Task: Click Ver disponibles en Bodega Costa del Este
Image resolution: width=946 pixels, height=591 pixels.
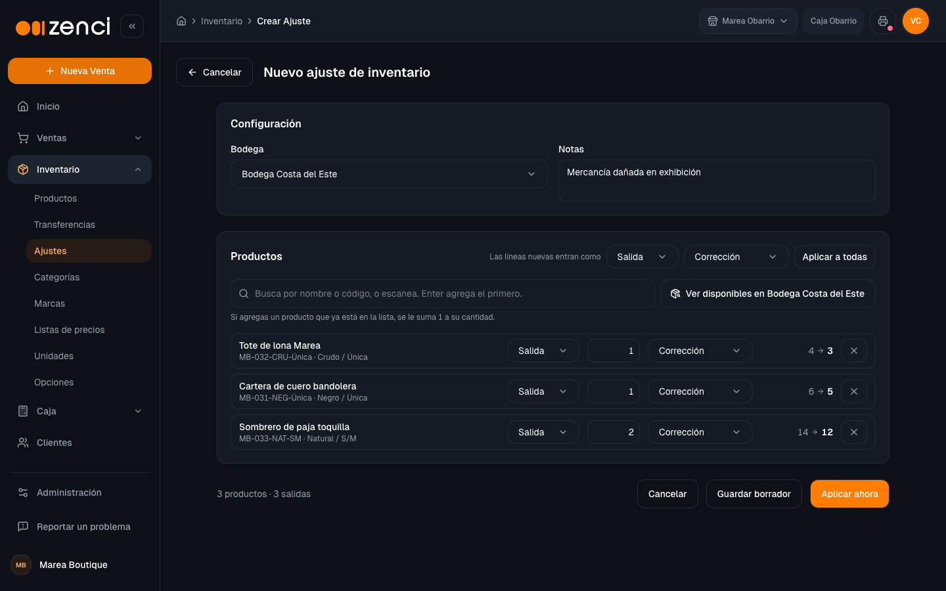Action: [x=767, y=294]
